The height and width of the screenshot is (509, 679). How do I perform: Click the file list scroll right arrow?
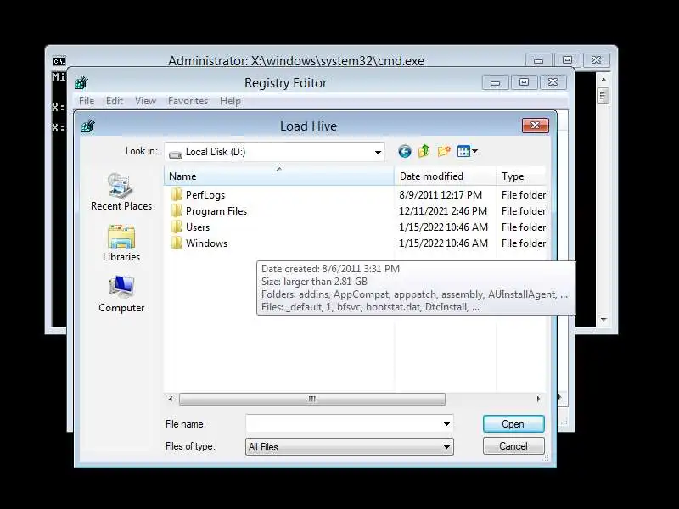coord(538,399)
